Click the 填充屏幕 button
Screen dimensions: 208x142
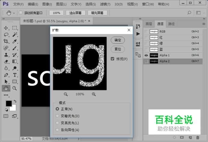[97, 13]
